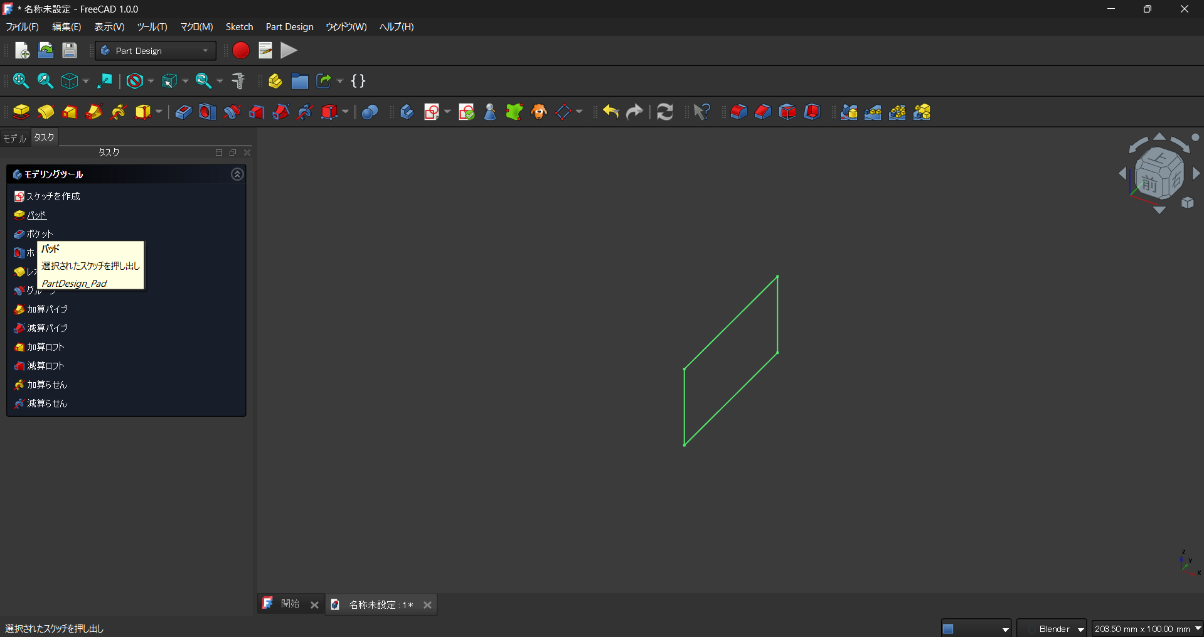Start macro recording with red button
The image size is (1204, 637).
point(241,50)
